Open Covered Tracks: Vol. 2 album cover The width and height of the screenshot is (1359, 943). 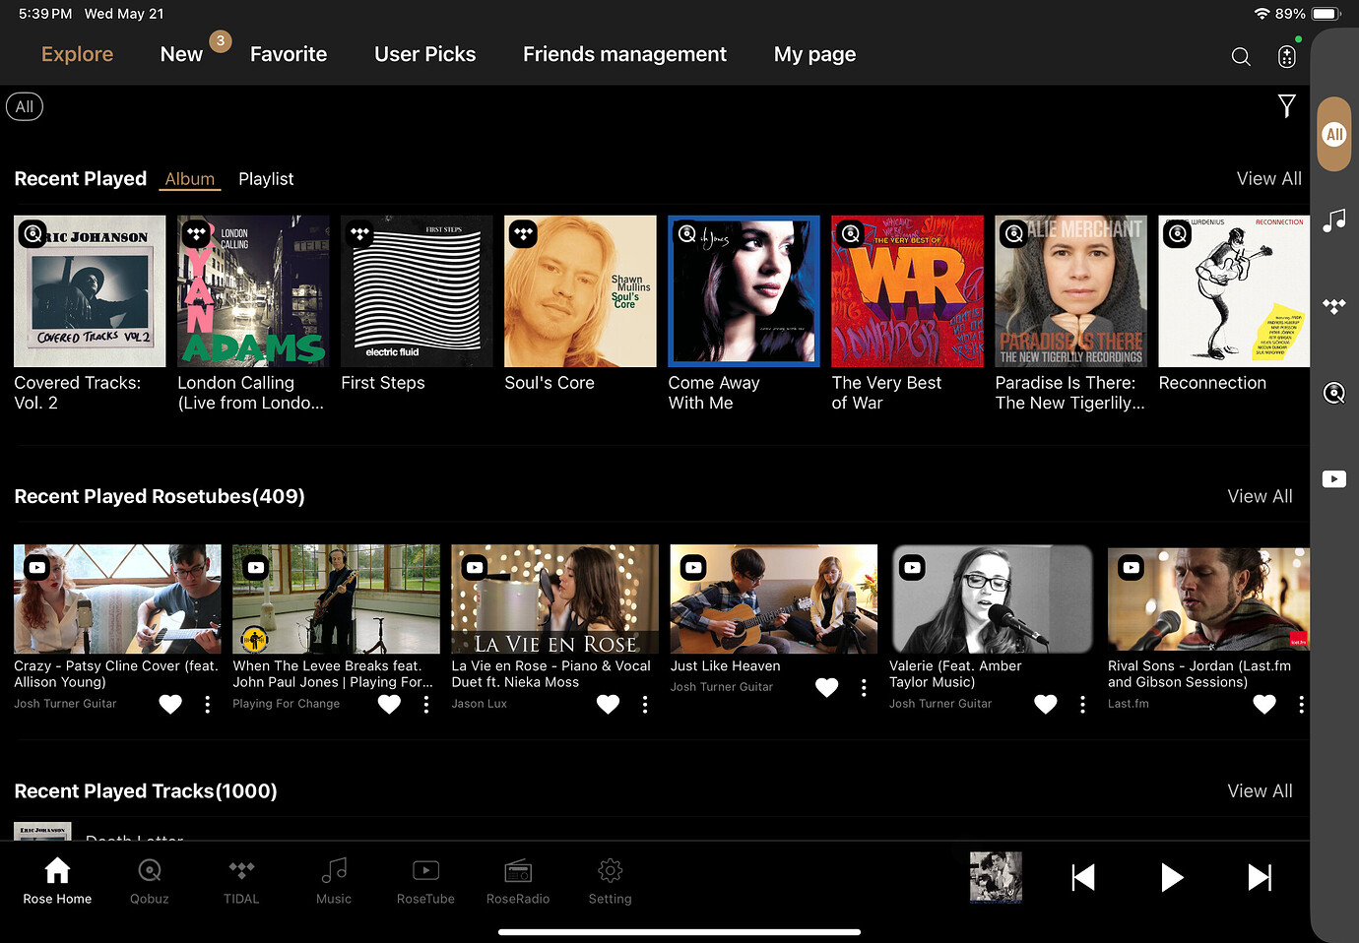[90, 291]
